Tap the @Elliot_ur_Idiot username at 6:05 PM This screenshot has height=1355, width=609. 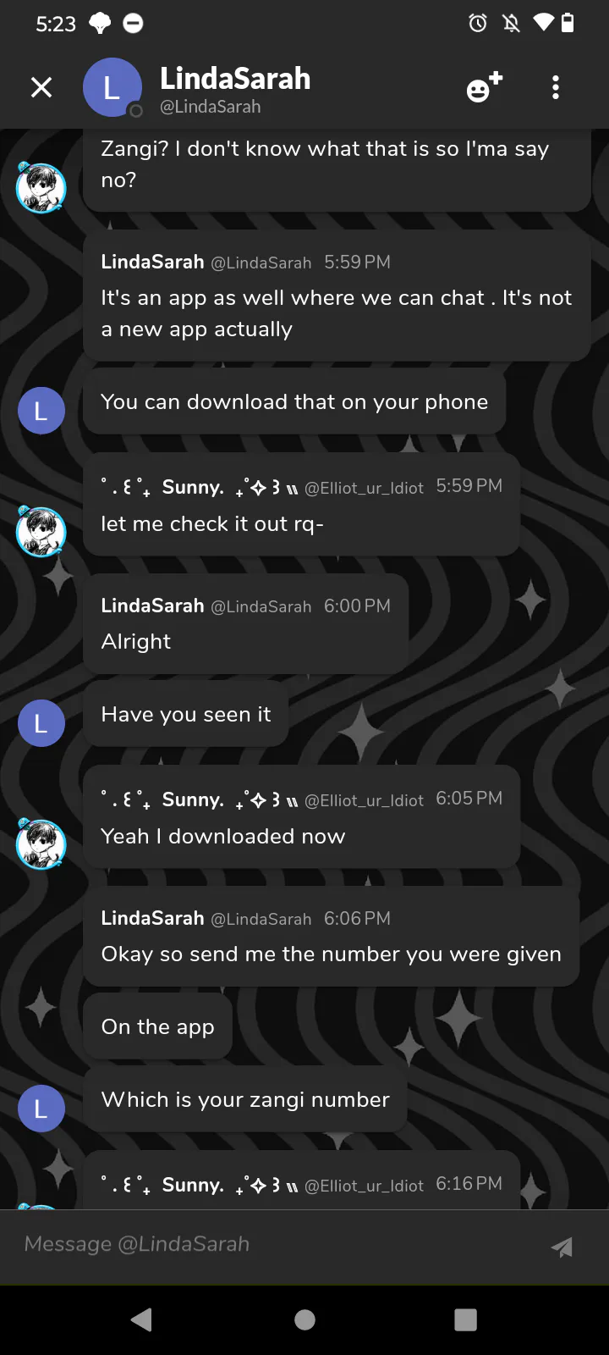click(x=364, y=800)
